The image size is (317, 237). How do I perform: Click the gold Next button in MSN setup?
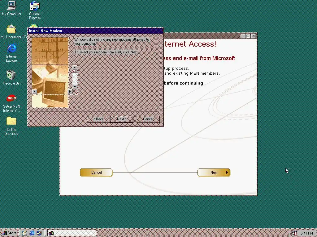pyautogui.click(x=214, y=173)
